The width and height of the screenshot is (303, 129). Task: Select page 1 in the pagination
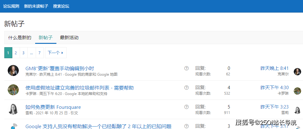pyautogui.click(x=8, y=53)
